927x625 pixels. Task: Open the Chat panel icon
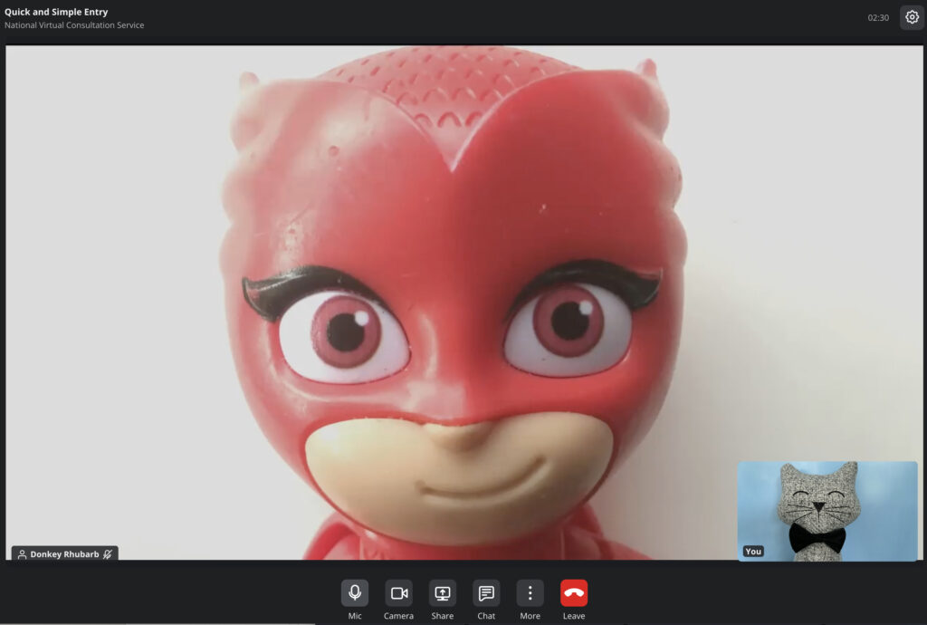[x=486, y=593]
